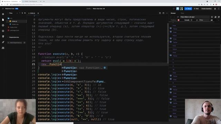Open the Console tab

187,20
